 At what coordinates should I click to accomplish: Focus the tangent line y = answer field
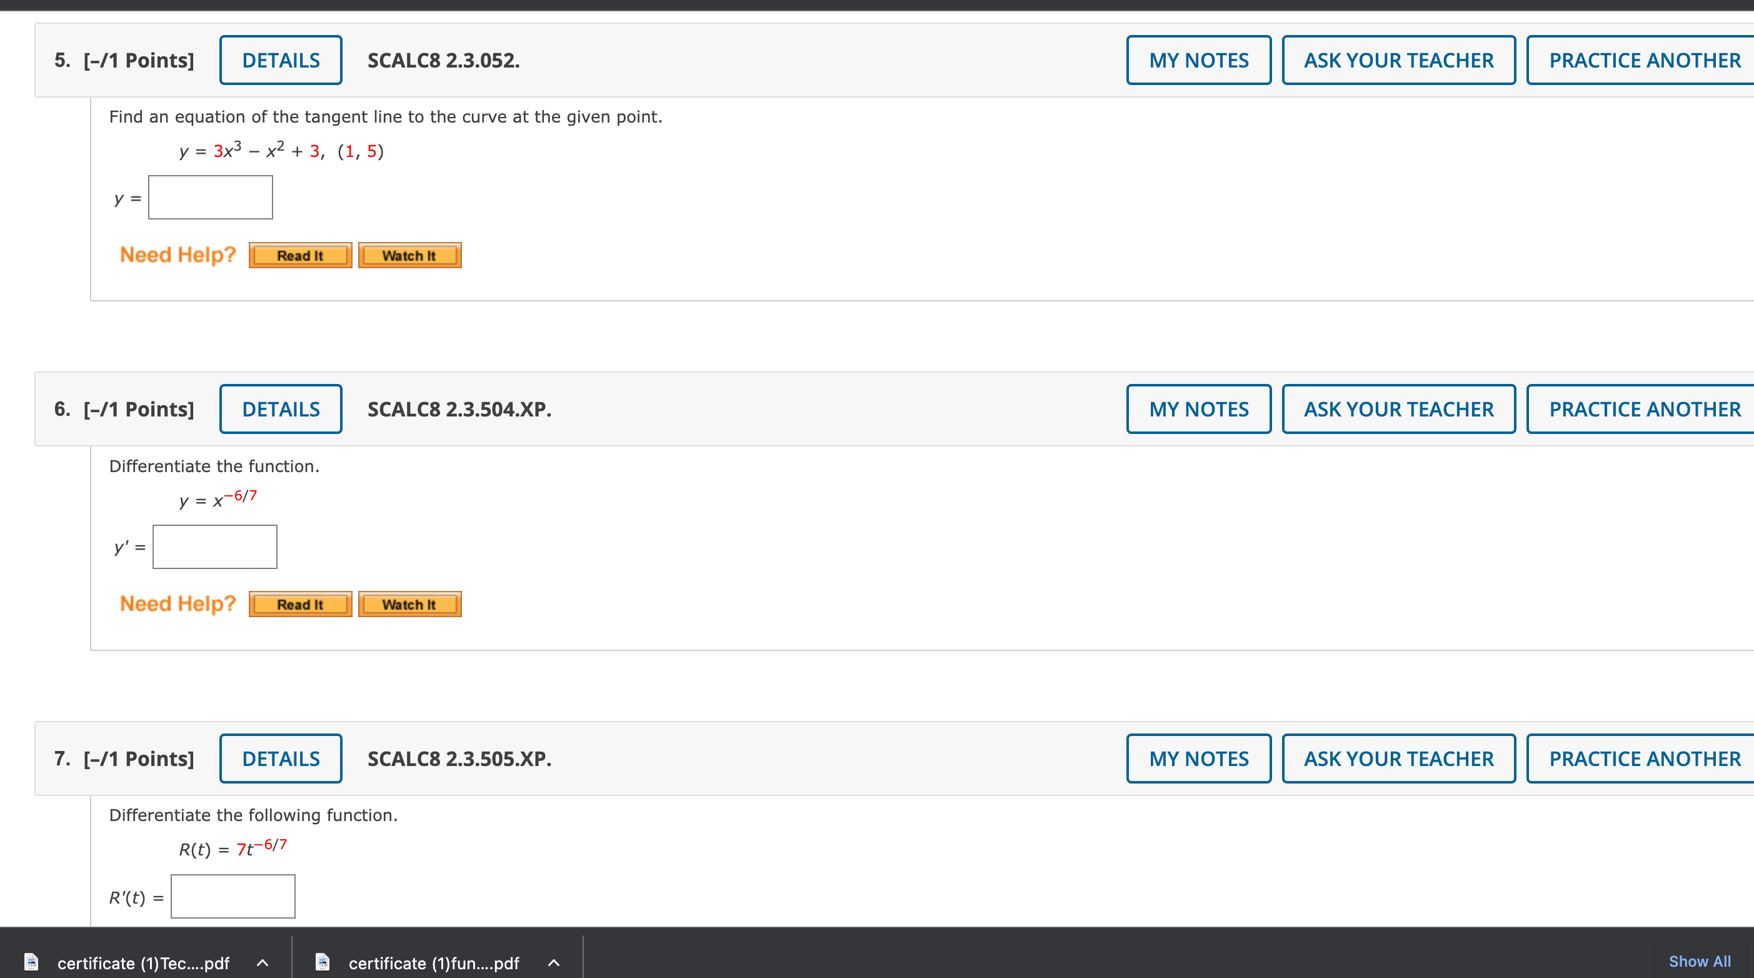click(x=211, y=198)
